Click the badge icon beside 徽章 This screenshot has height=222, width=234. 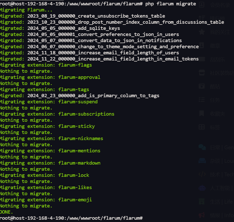202,45
